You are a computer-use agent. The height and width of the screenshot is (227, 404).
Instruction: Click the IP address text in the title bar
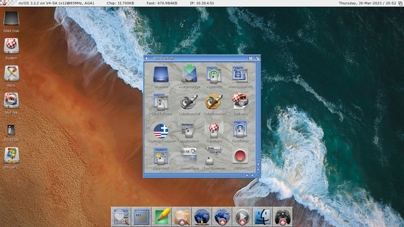coord(202,3)
